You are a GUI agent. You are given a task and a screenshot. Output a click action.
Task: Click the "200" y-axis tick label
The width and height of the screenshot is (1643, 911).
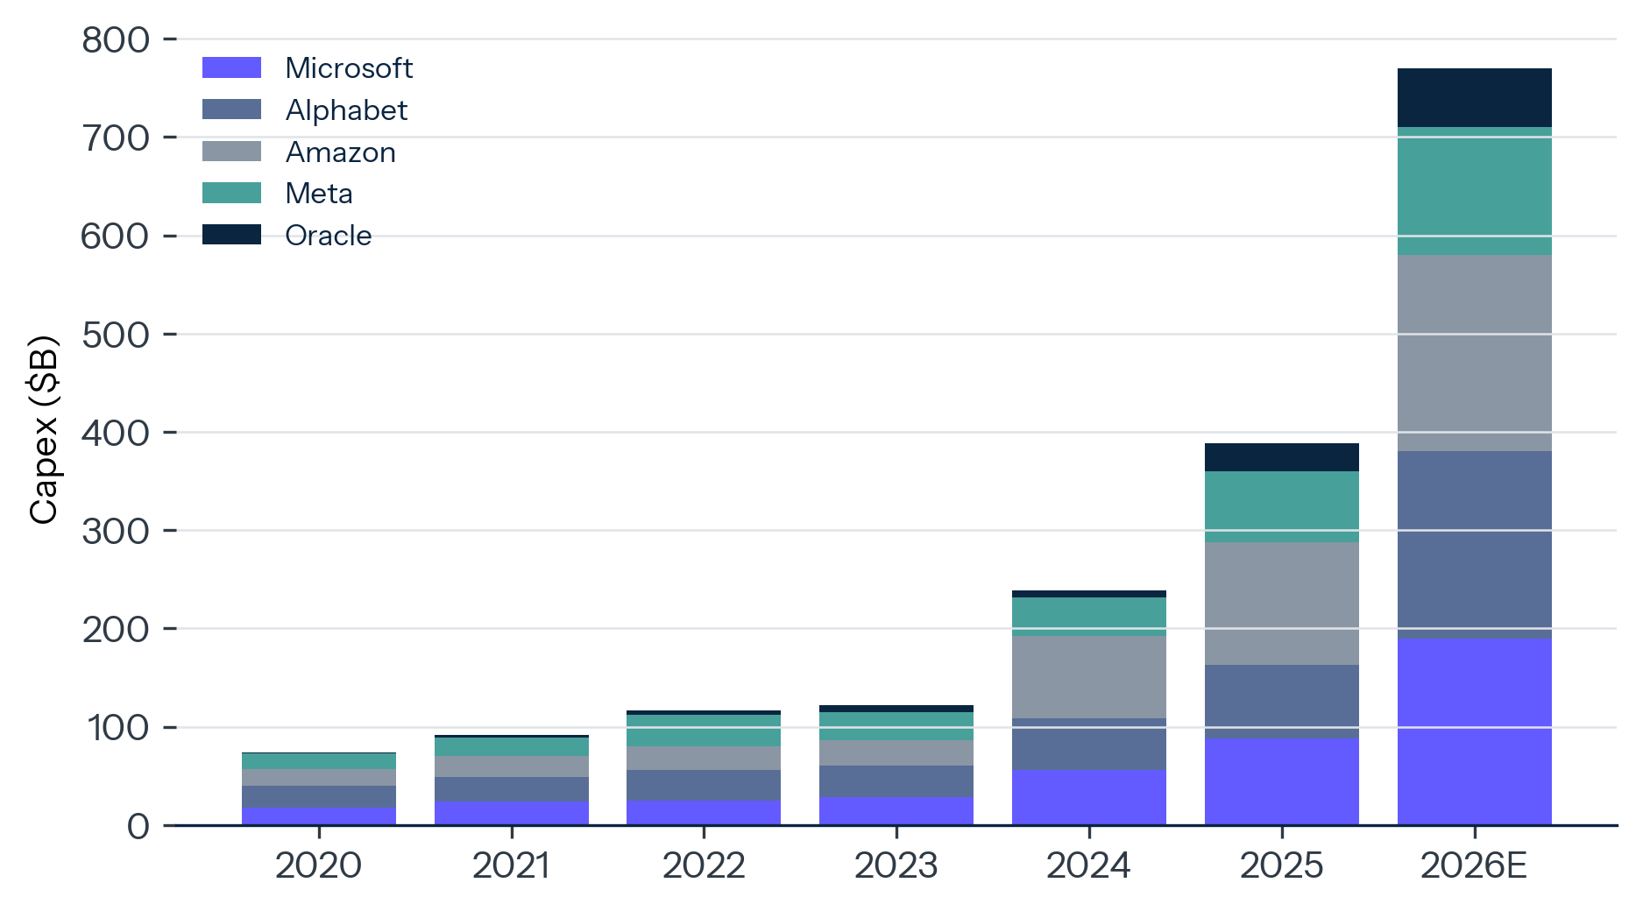point(117,629)
